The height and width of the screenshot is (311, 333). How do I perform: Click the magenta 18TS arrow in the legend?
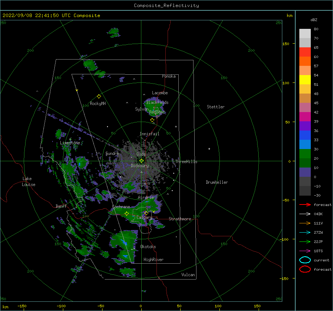pyautogui.click(x=305, y=251)
